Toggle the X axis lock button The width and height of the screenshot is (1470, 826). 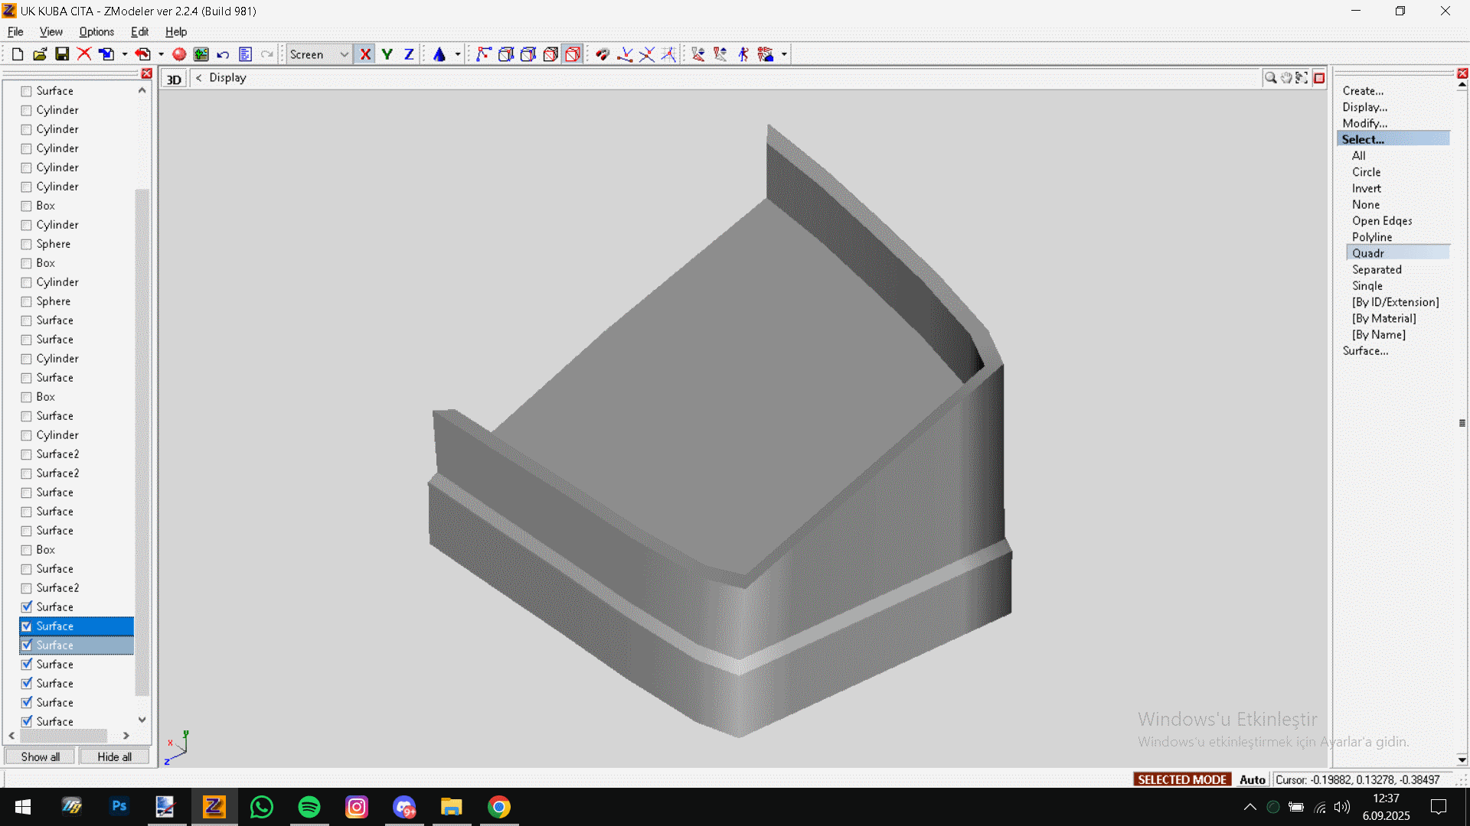coord(365,54)
